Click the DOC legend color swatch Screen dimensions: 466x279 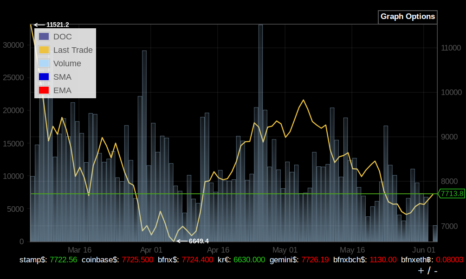pos(44,37)
